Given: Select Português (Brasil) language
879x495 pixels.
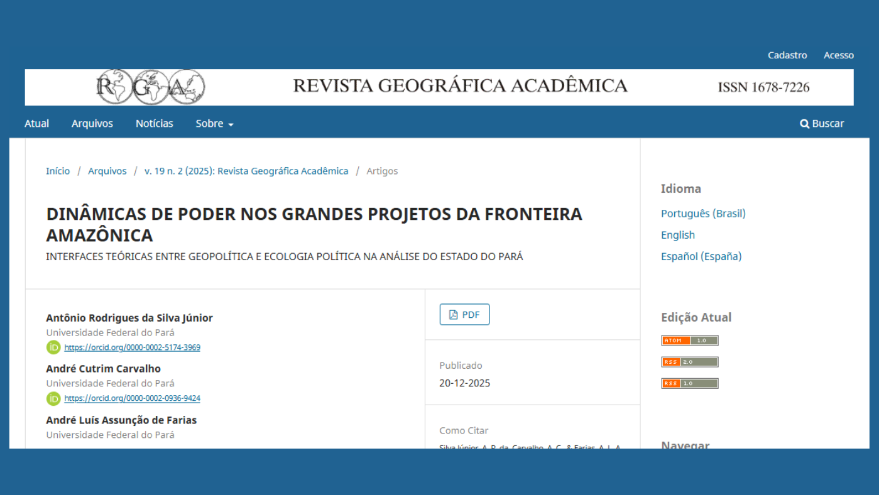Looking at the screenshot, I should (x=703, y=214).
